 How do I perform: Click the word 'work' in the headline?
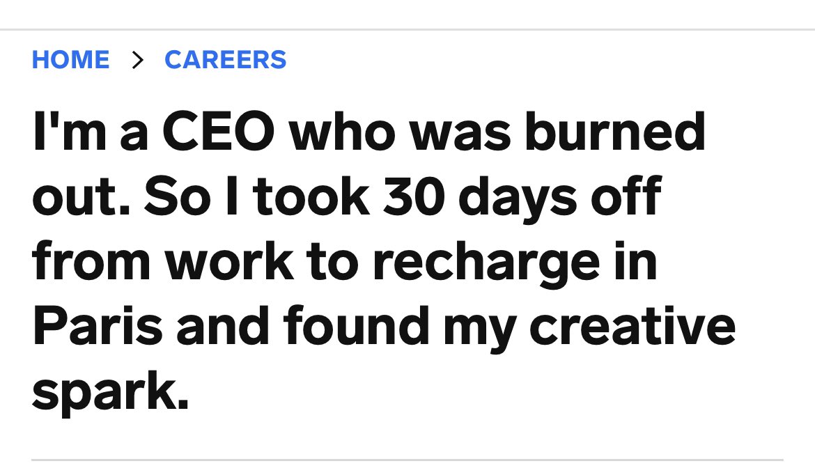229,261
